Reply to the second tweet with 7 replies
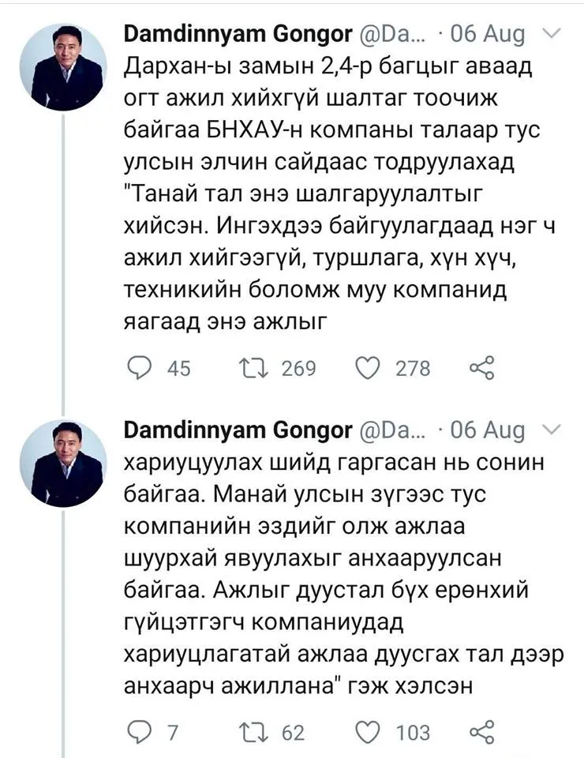Image resolution: width=584 pixels, height=758 pixels. (x=139, y=733)
